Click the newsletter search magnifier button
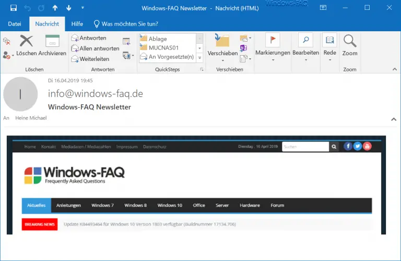This screenshot has width=401, height=261. click(334, 147)
